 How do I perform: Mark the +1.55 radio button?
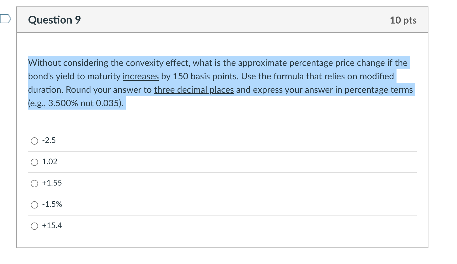click(x=34, y=183)
